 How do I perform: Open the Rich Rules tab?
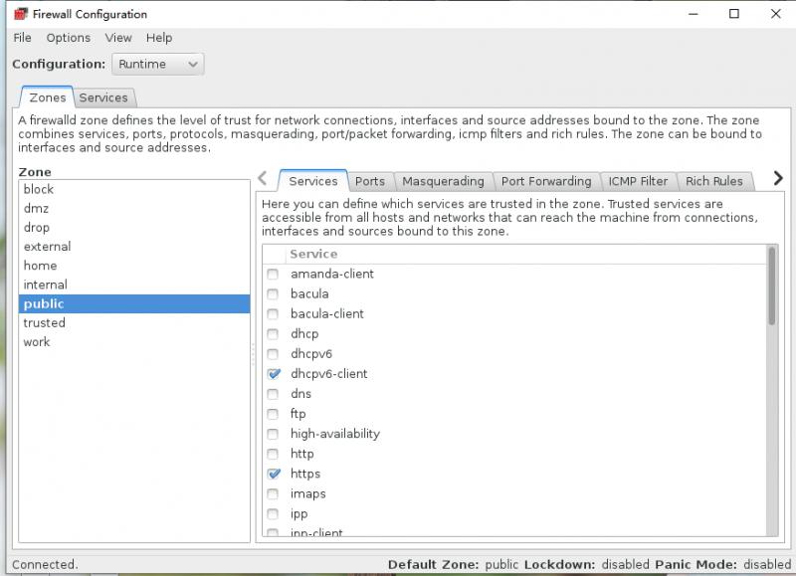[713, 181]
